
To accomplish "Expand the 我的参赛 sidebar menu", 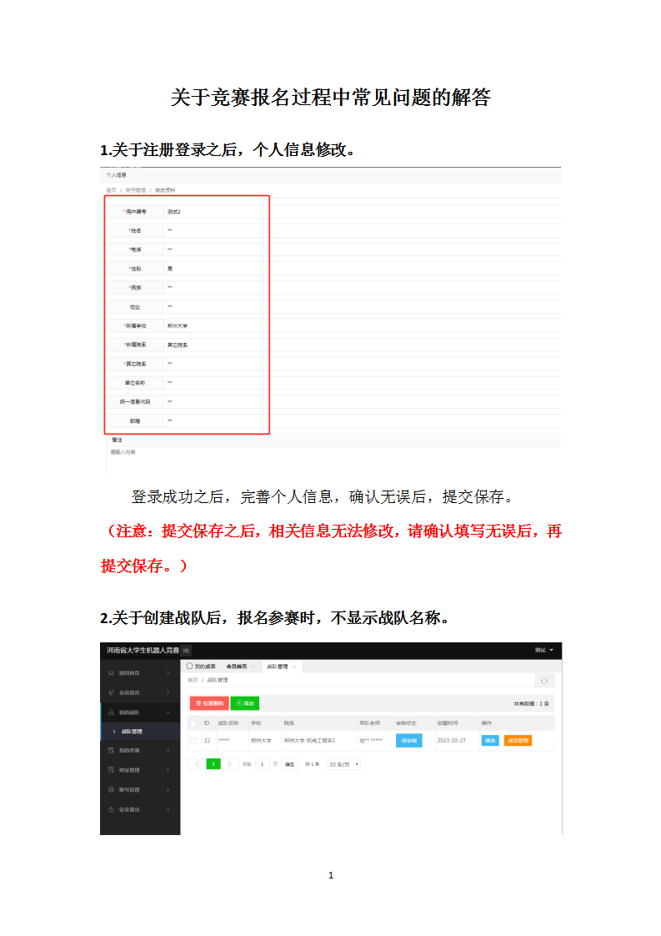I will click(x=139, y=751).
